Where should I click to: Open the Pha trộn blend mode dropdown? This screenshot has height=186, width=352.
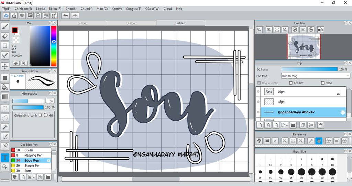coord(316,76)
